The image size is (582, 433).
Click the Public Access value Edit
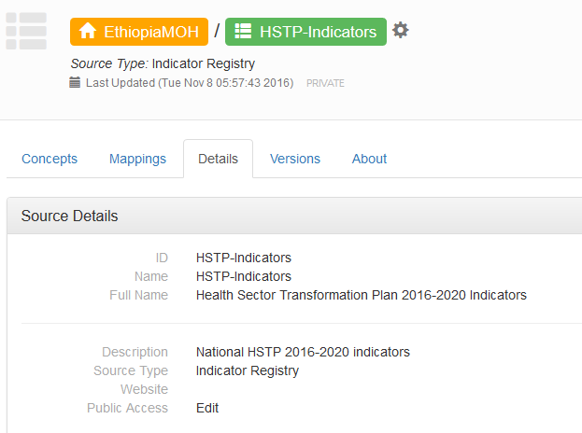coord(207,408)
